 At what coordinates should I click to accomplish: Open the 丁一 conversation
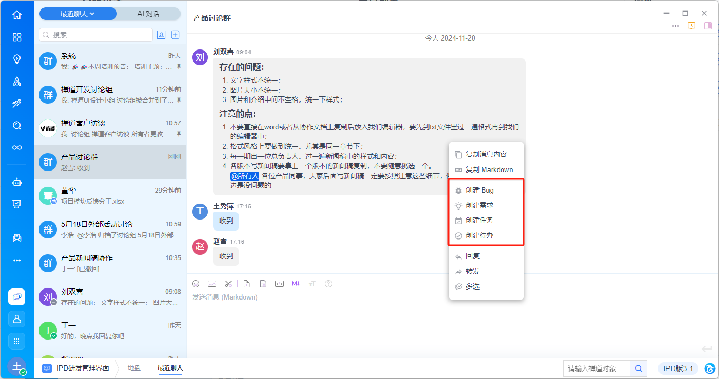point(110,331)
